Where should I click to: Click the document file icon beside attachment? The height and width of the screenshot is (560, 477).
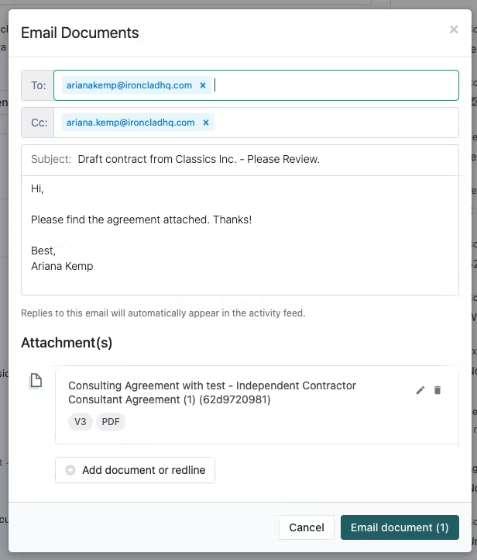click(x=36, y=381)
